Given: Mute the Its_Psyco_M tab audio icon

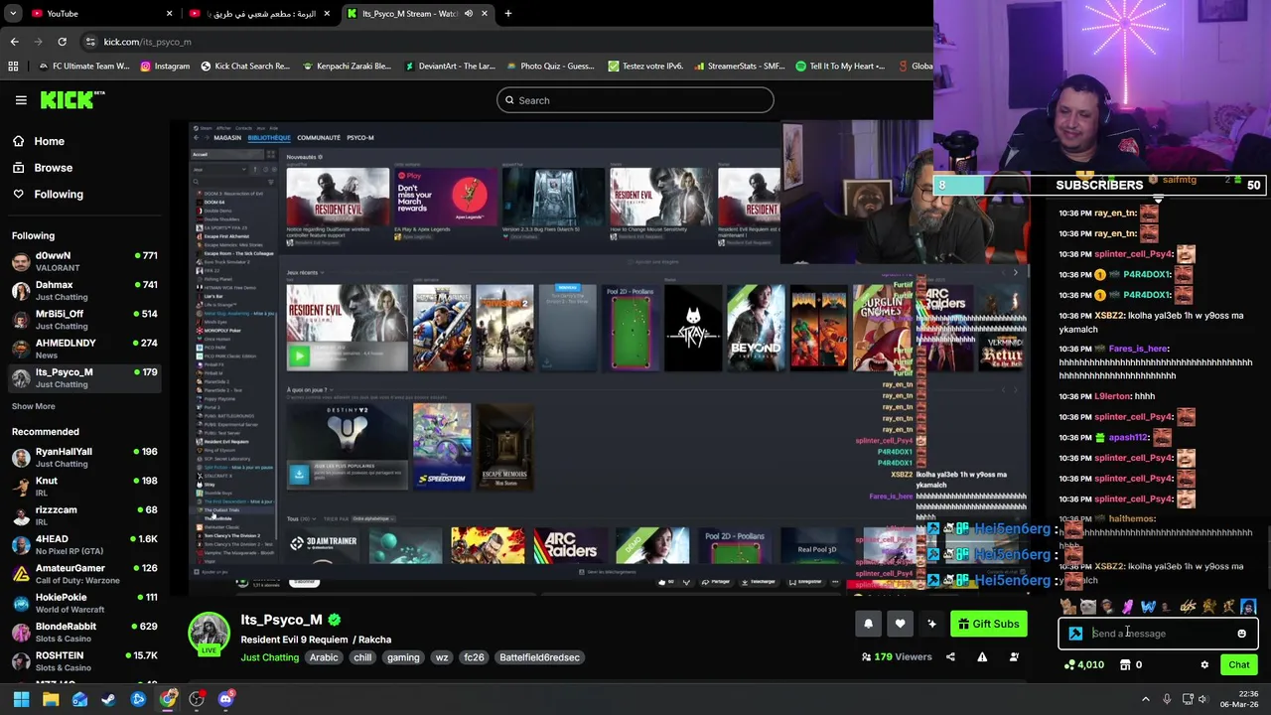Looking at the screenshot, I should [x=468, y=14].
